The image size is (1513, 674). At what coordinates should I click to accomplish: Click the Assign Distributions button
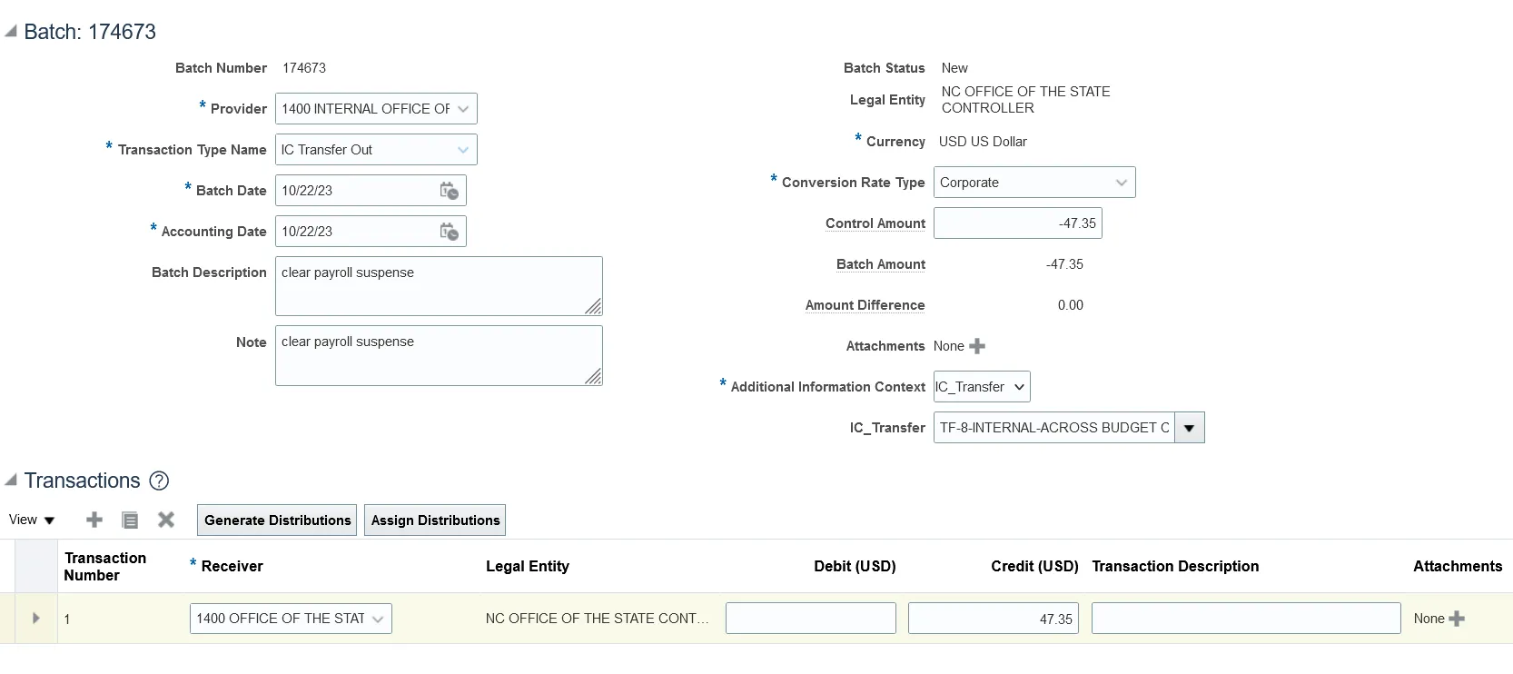coord(435,520)
